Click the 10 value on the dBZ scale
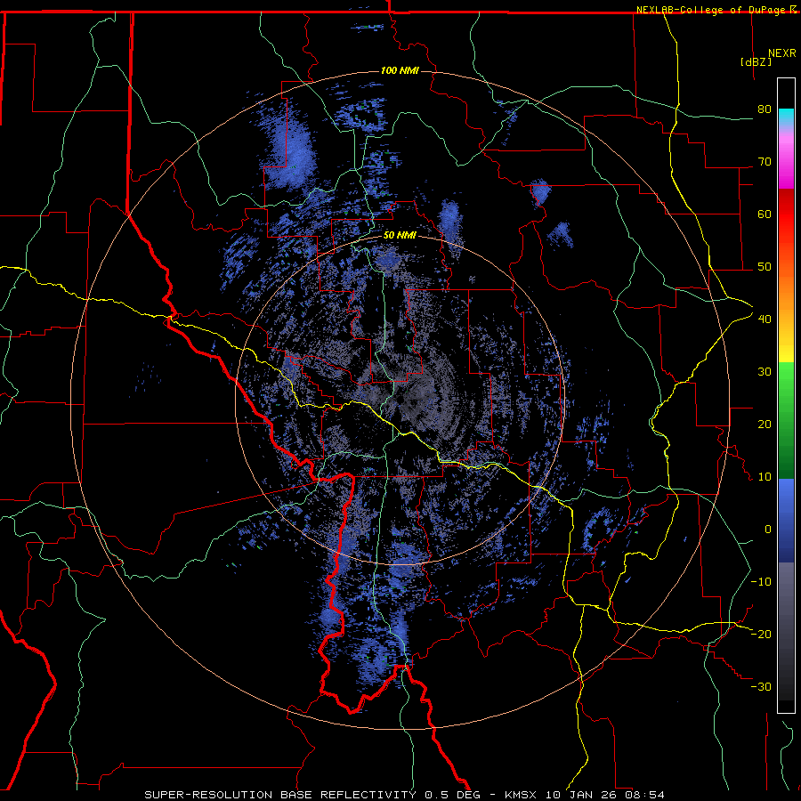Image resolution: width=801 pixels, height=801 pixels. (765, 477)
